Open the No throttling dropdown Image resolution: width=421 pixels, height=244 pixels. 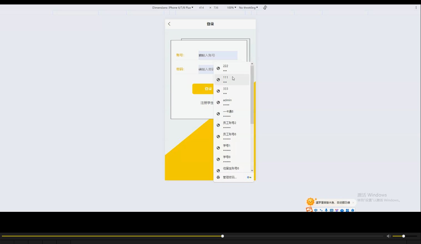248,7
